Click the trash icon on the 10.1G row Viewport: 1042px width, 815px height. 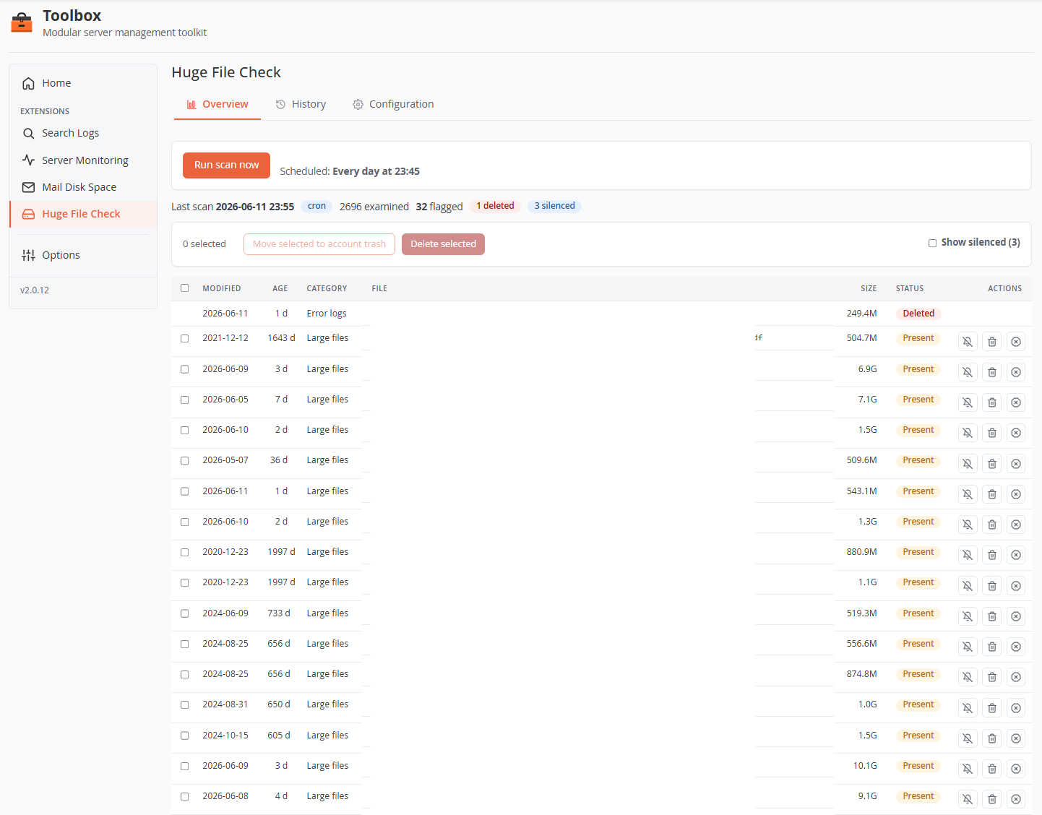[x=992, y=769]
